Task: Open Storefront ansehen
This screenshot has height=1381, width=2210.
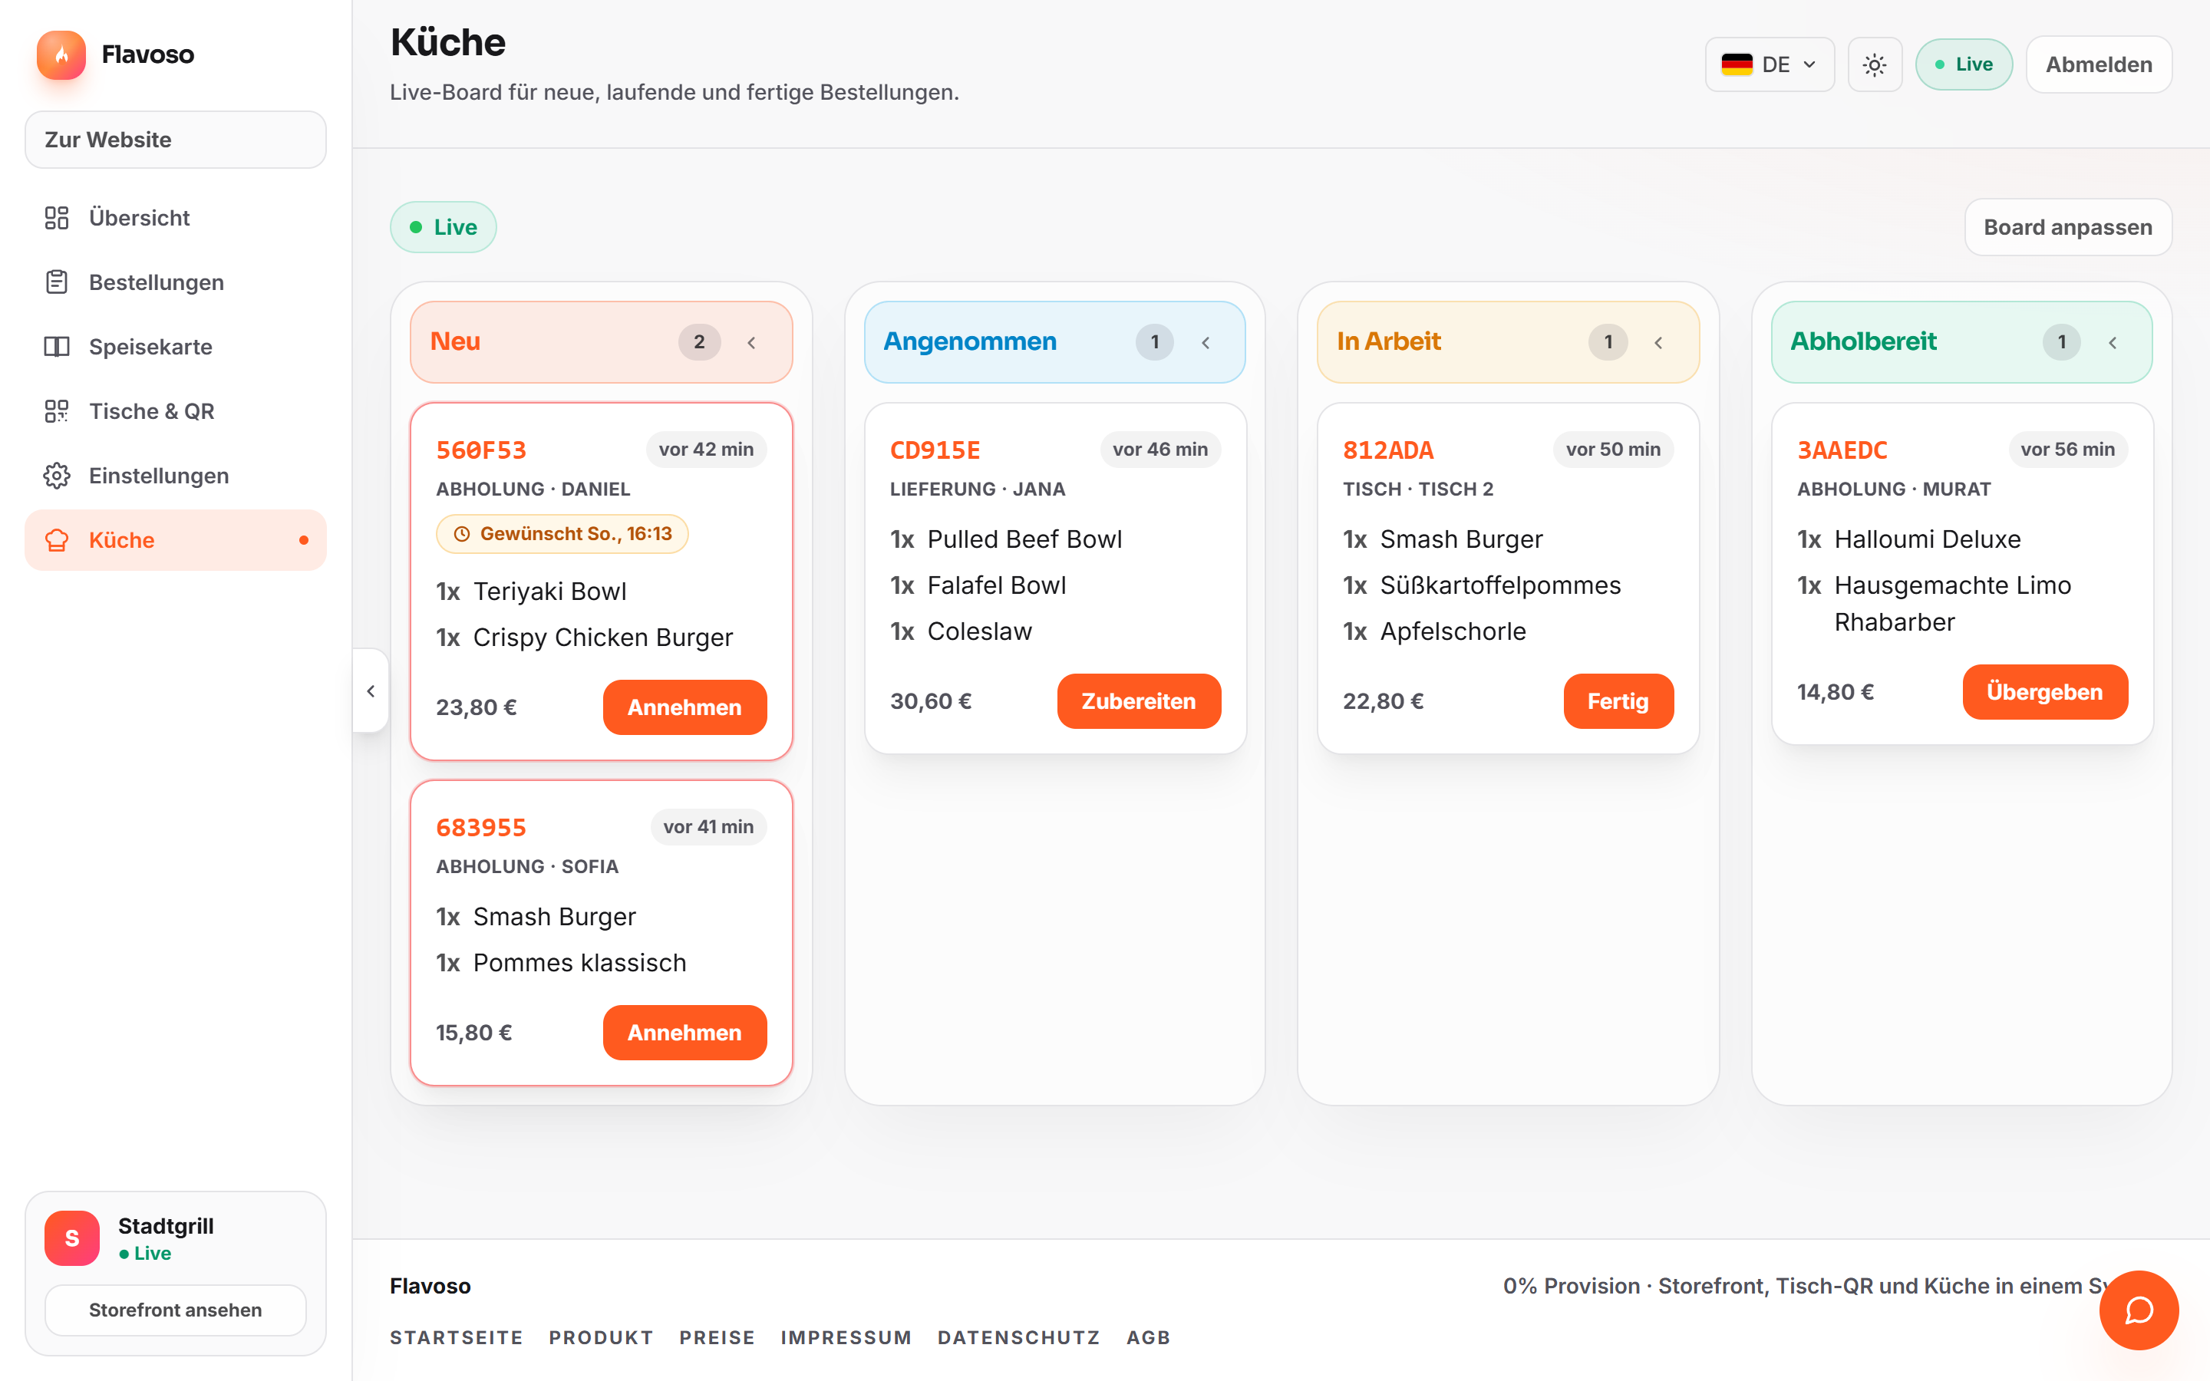Action: click(x=175, y=1310)
